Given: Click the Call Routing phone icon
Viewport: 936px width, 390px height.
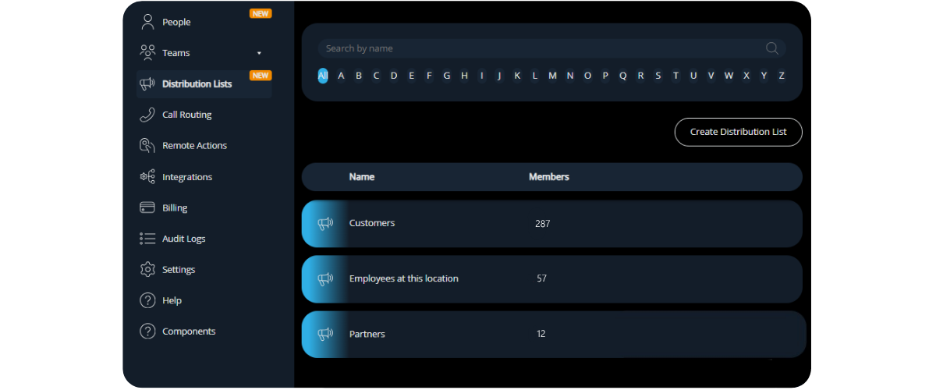Looking at the screenshot, I should click(147, 115).
